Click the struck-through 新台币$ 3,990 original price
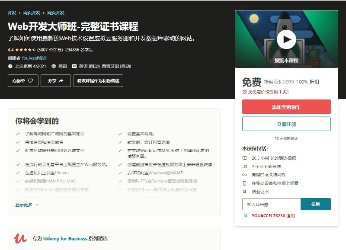This screenshot has height=250, width=346. click(x=279, y=82)
